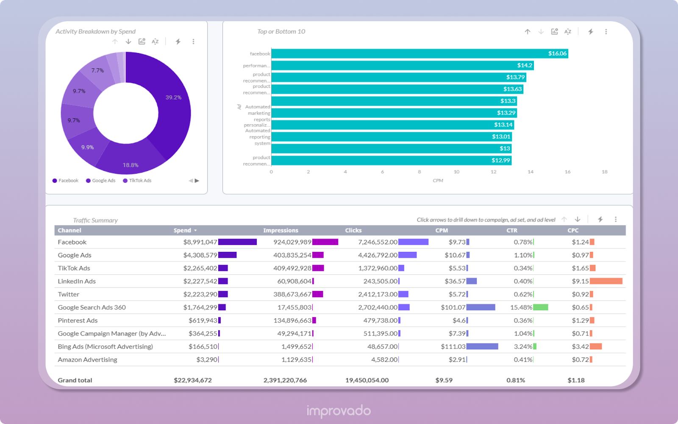The image size is (678, 424).
Task: Select the A-Z sort icon on Activity Breakdown
Action: pyautogui.click(x=155, y=41)
